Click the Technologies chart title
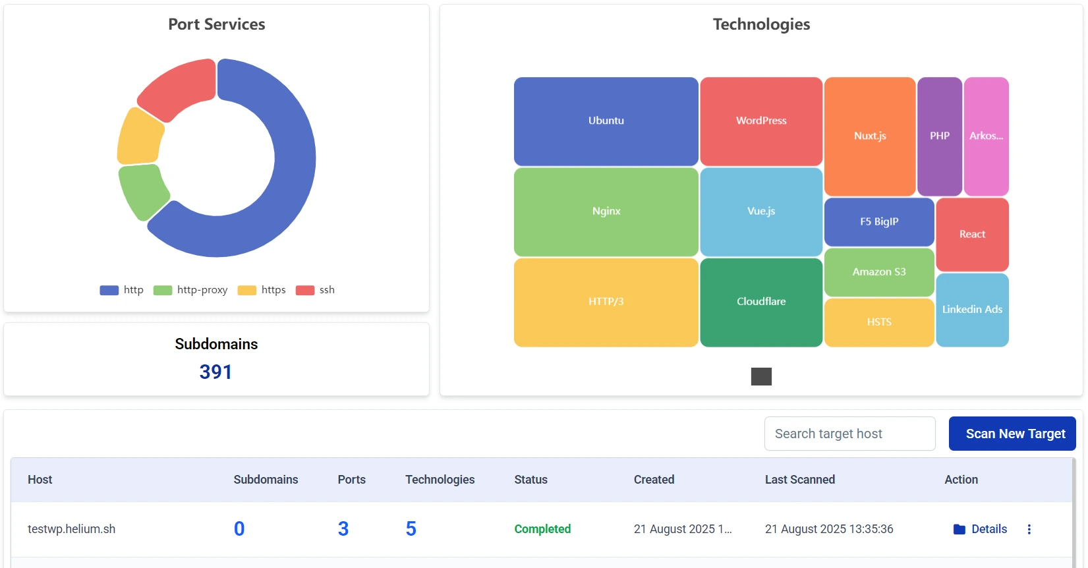The height and width of the screenshot is (568, 1088). pos(761,24)
